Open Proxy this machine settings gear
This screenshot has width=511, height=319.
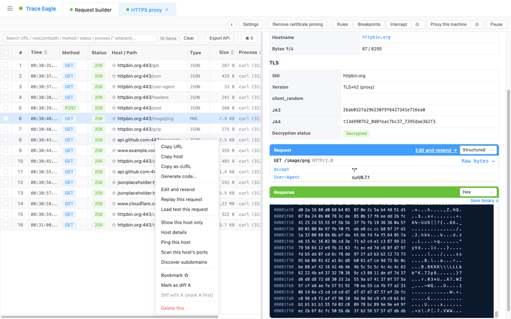(x=477, y=25)
